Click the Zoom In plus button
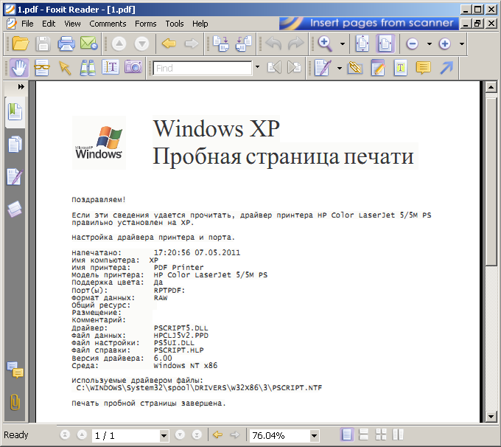 pyautogui.click(x=445, y=44)
